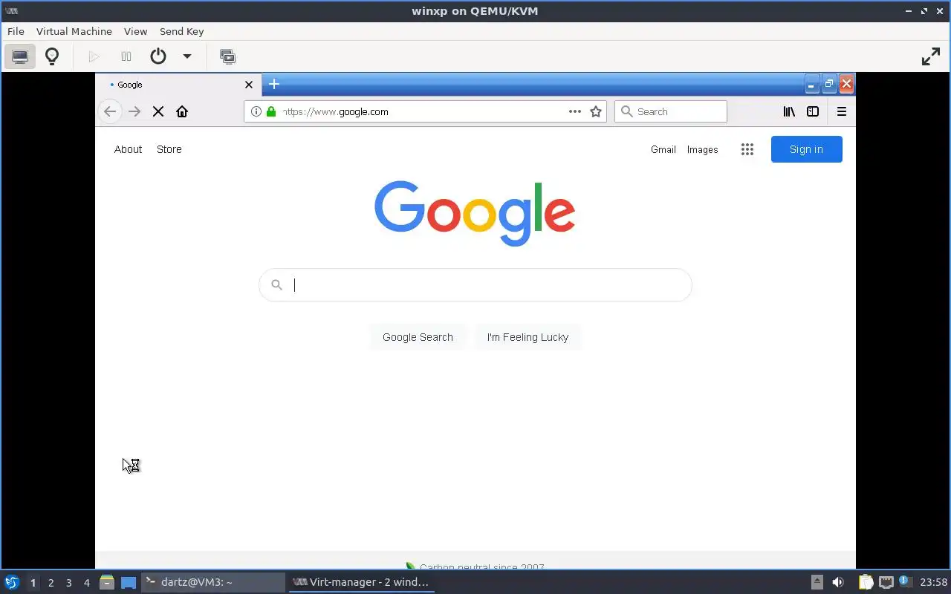Open the Virtual Machine menu
951x594 pixels.
click(74, 31)
